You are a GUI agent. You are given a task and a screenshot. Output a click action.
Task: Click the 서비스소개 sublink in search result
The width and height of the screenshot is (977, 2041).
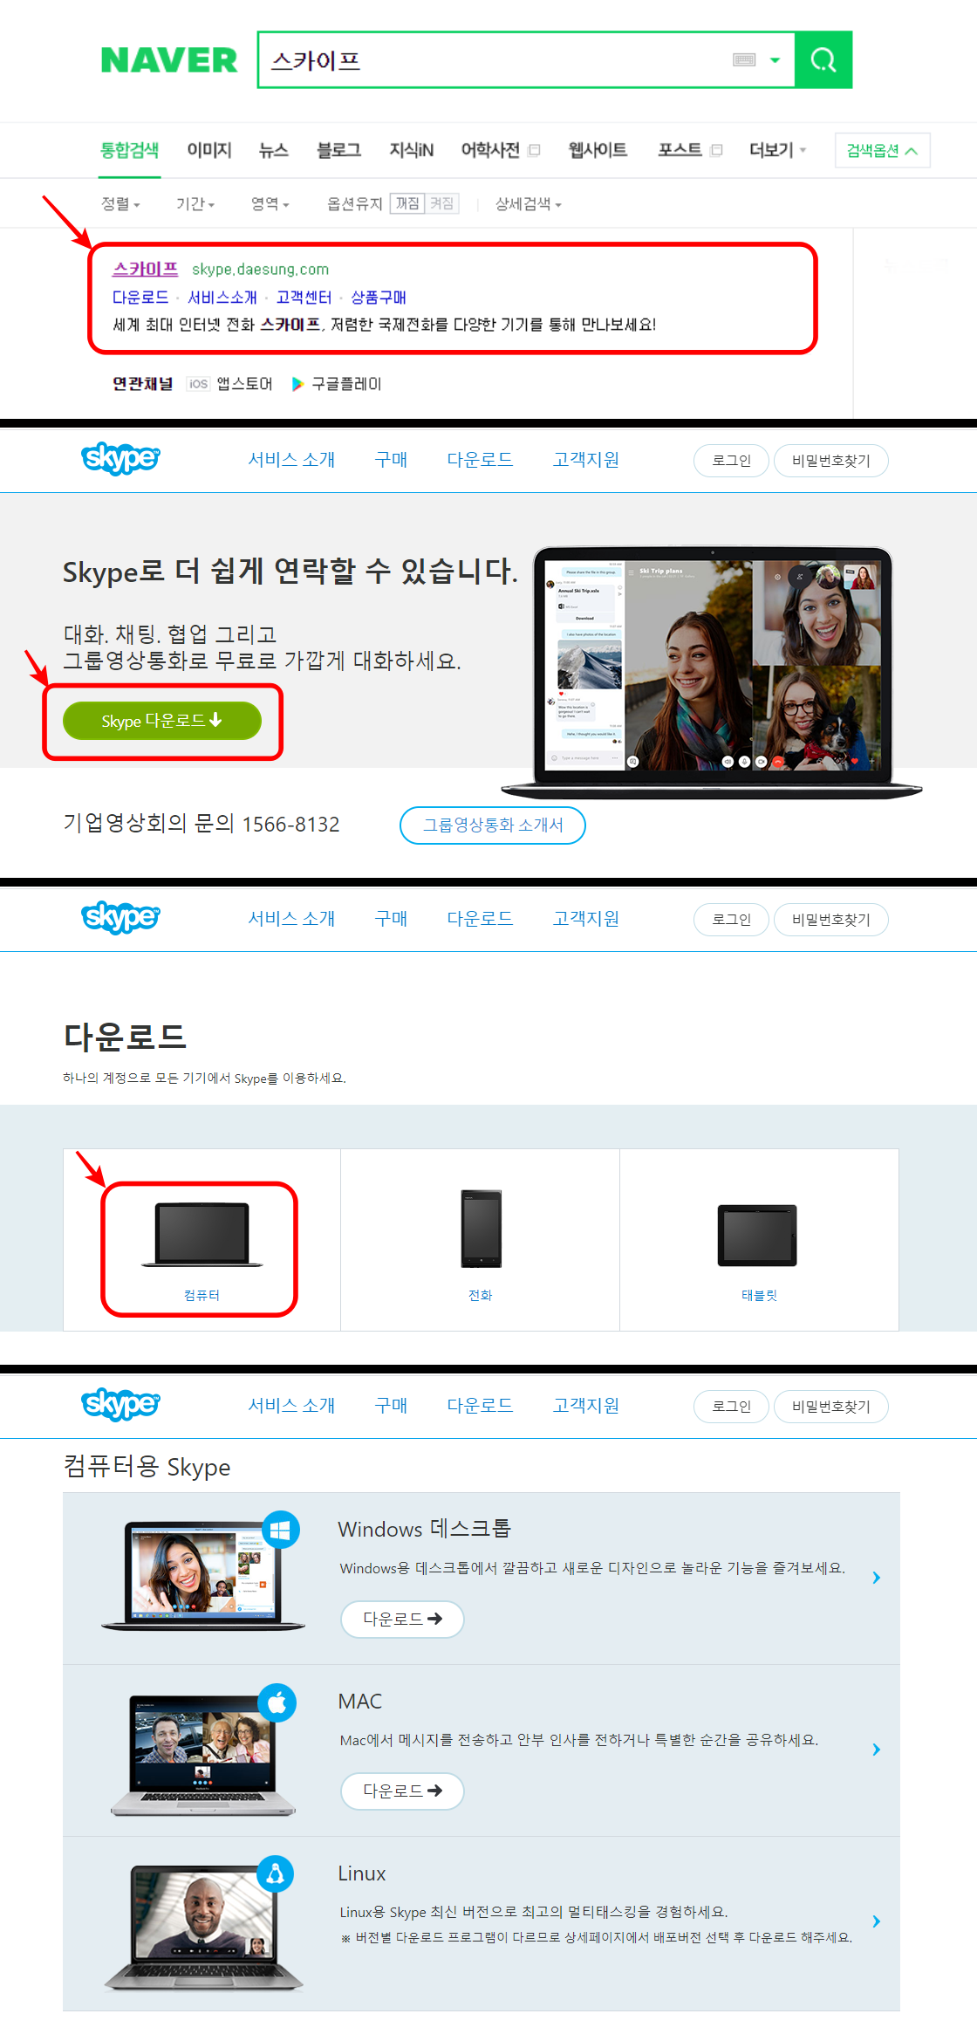point(222,298)
